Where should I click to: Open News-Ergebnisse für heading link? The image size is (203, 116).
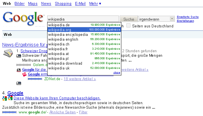25,45
